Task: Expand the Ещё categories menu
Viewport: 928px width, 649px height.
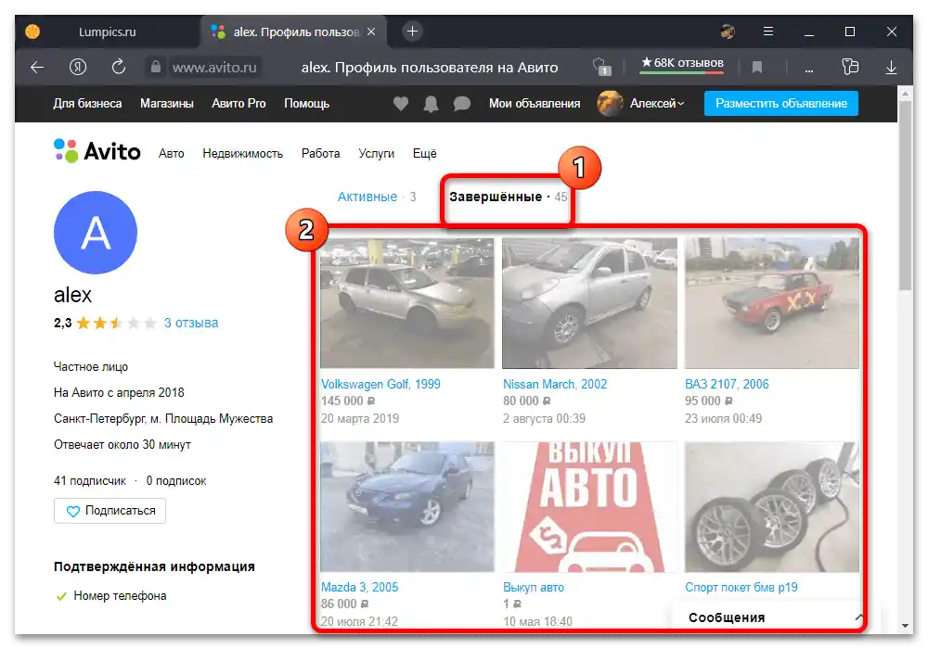Action: (424, 154)
